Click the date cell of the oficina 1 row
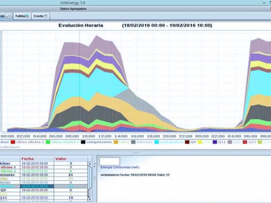This screenshot has height=203, width=271. point(37,167)
